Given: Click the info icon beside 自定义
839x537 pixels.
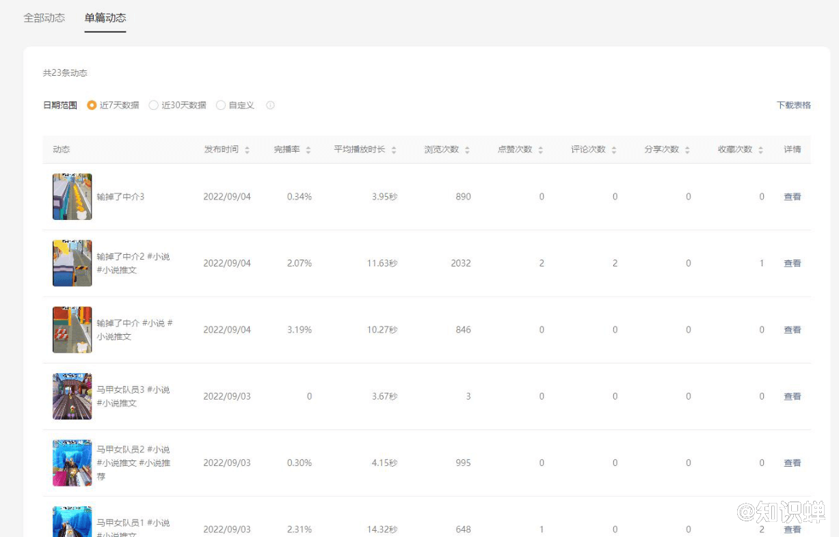Looking at the screenshot, I should tap(270, 105).
